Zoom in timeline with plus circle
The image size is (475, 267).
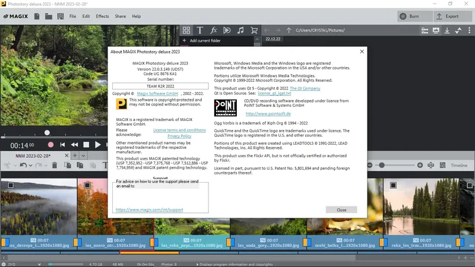(420, 166)
